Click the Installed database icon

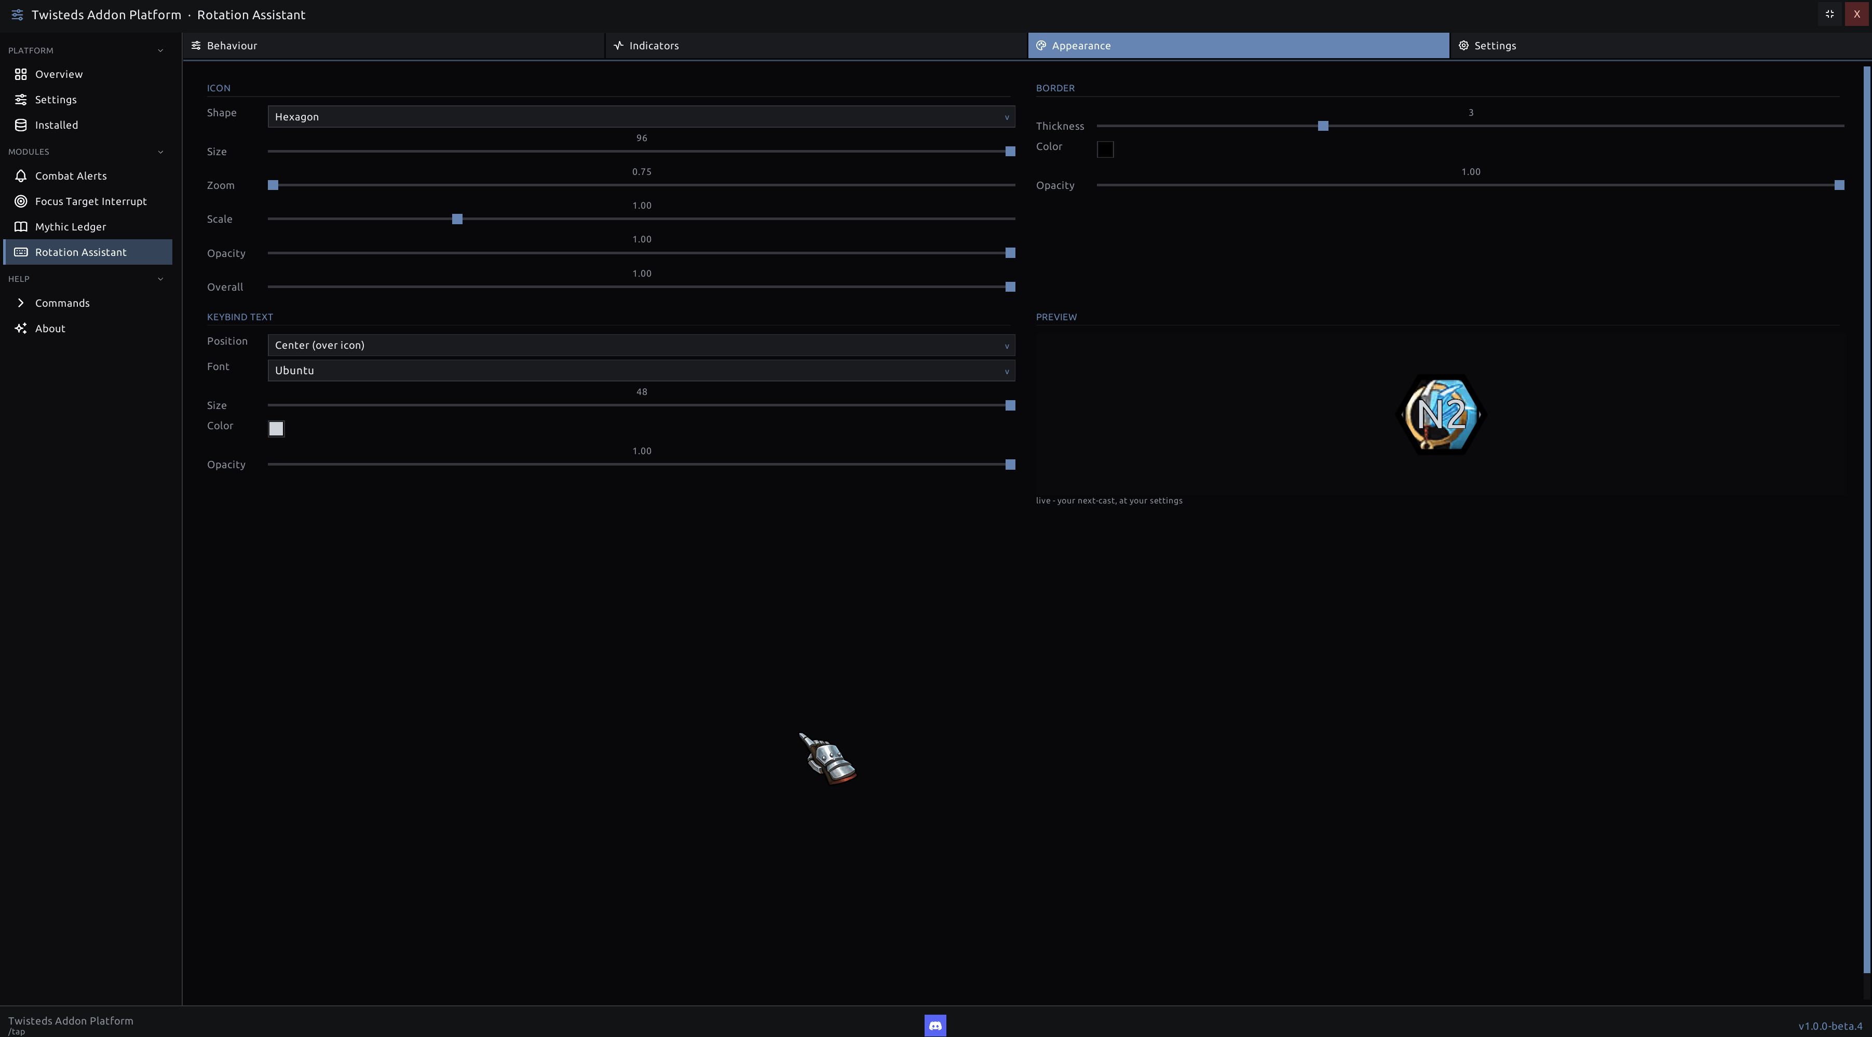[x=21, y=125]
